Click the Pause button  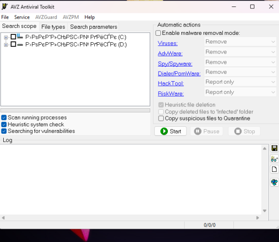coord(206,131)
